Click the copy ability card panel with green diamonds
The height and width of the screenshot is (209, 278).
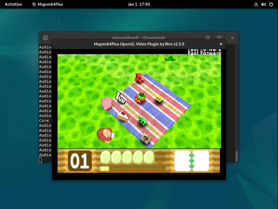click(x=191, y=161)
